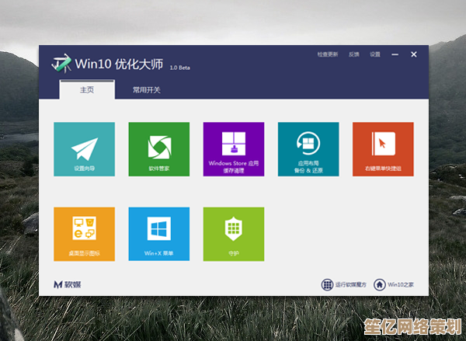Close the Win10 优化大师 window
Screen dimensions: 466x341
coord(414,54)
